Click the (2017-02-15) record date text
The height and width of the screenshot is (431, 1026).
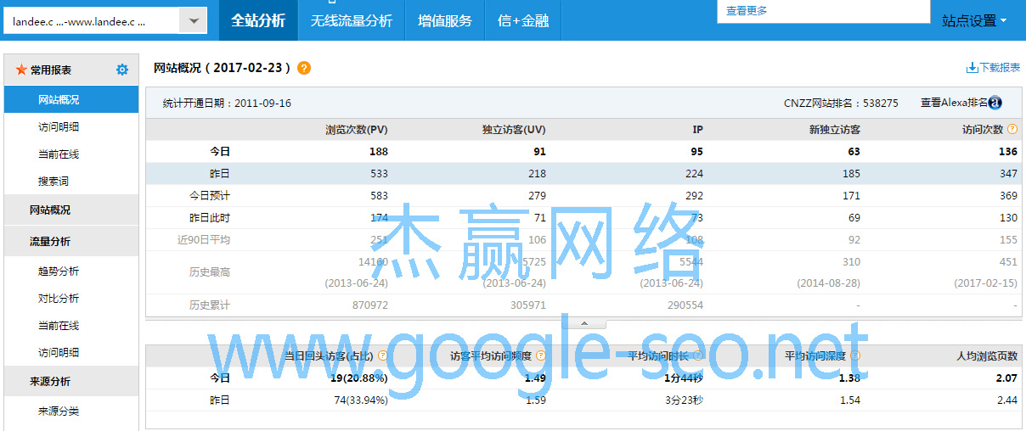click(x=986, y=283)
